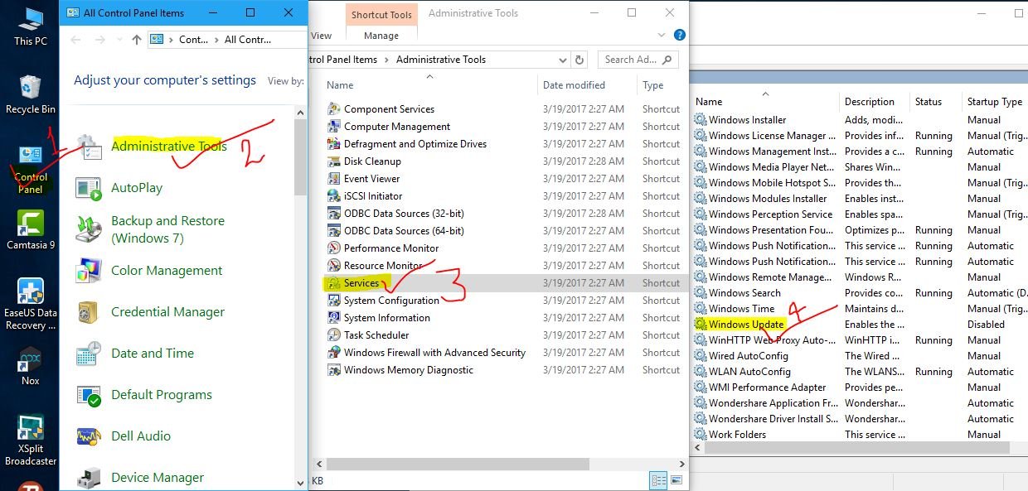Go up one level in Control Panel
The height and width of the screenshot is (491, 1028).
coord(137,39)
